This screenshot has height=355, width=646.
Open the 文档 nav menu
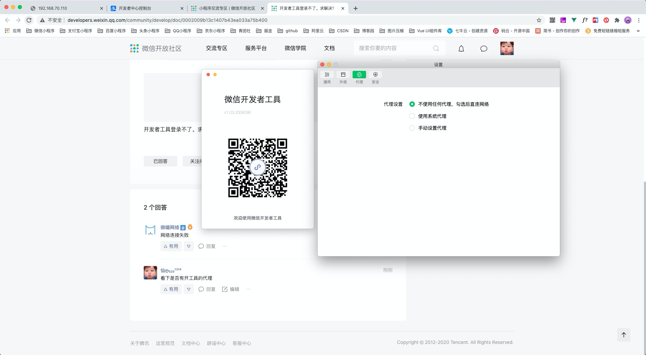coord(329,48)
